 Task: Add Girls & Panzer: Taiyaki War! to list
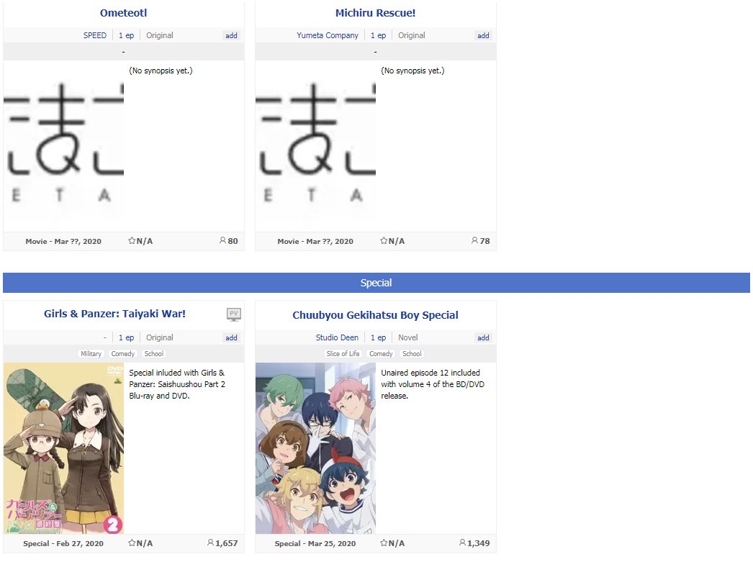[x=232, y=338]
